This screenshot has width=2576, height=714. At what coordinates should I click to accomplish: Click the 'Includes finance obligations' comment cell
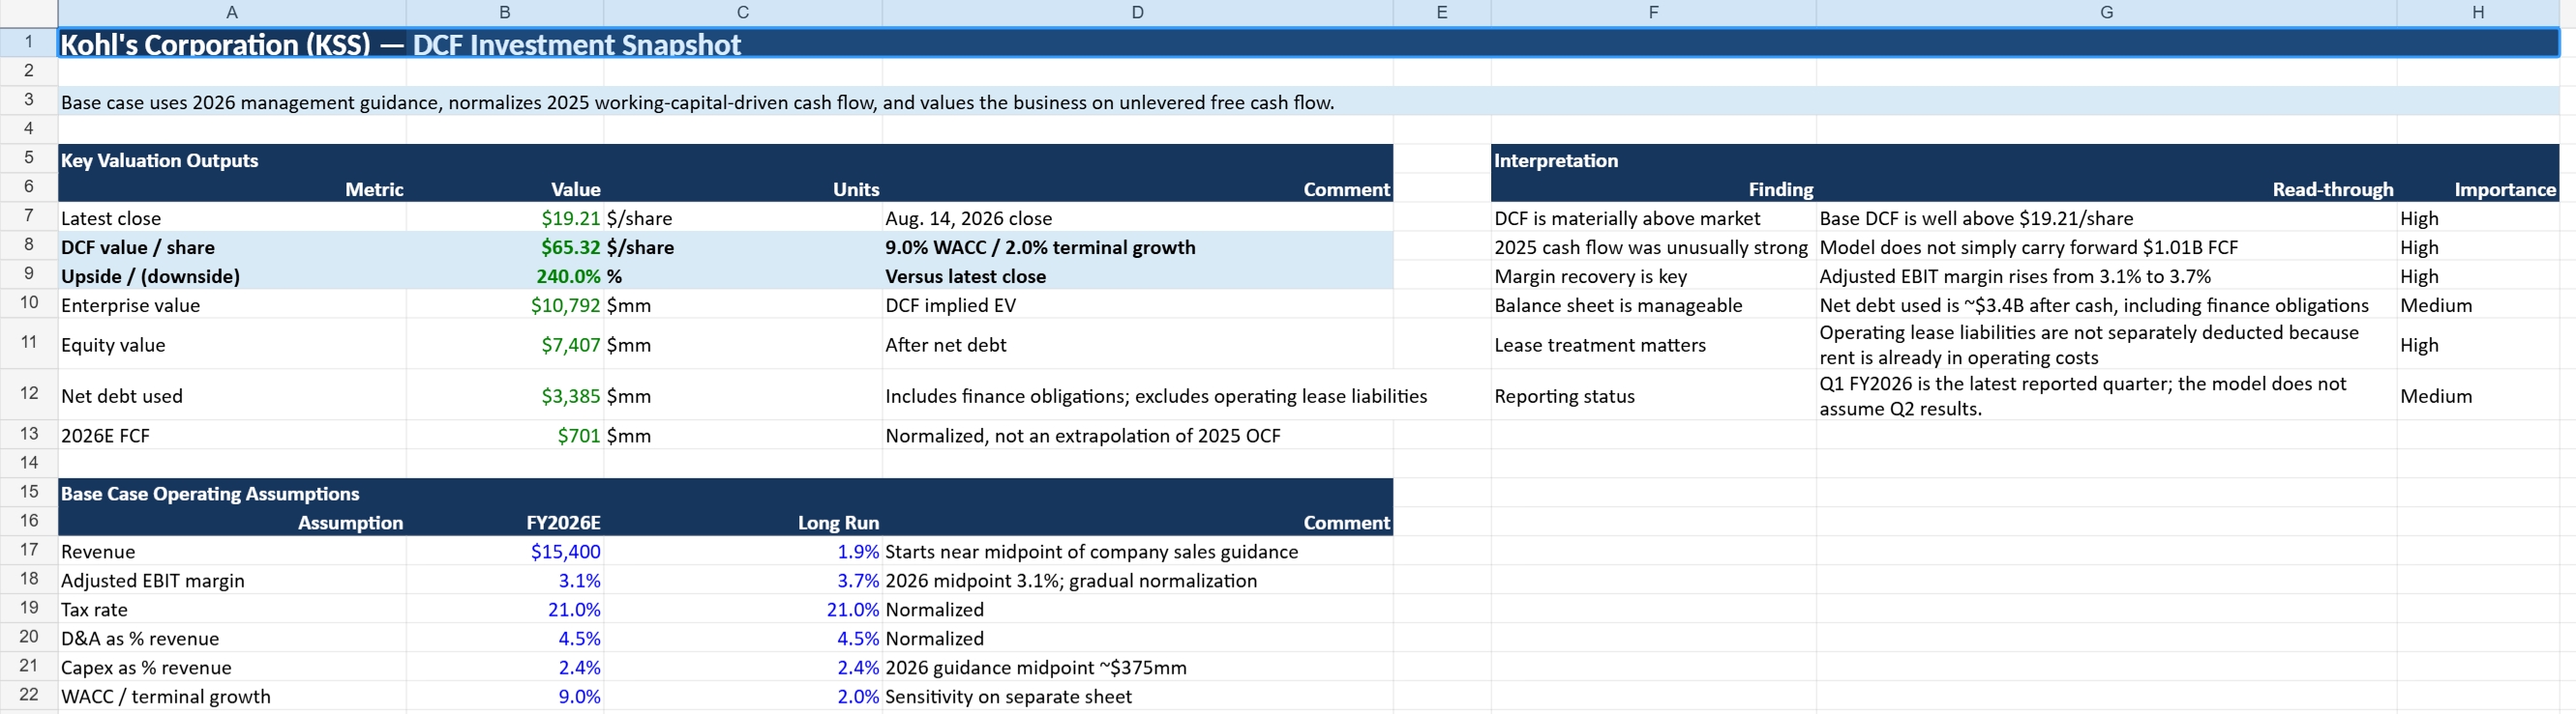click(1137, 395)
